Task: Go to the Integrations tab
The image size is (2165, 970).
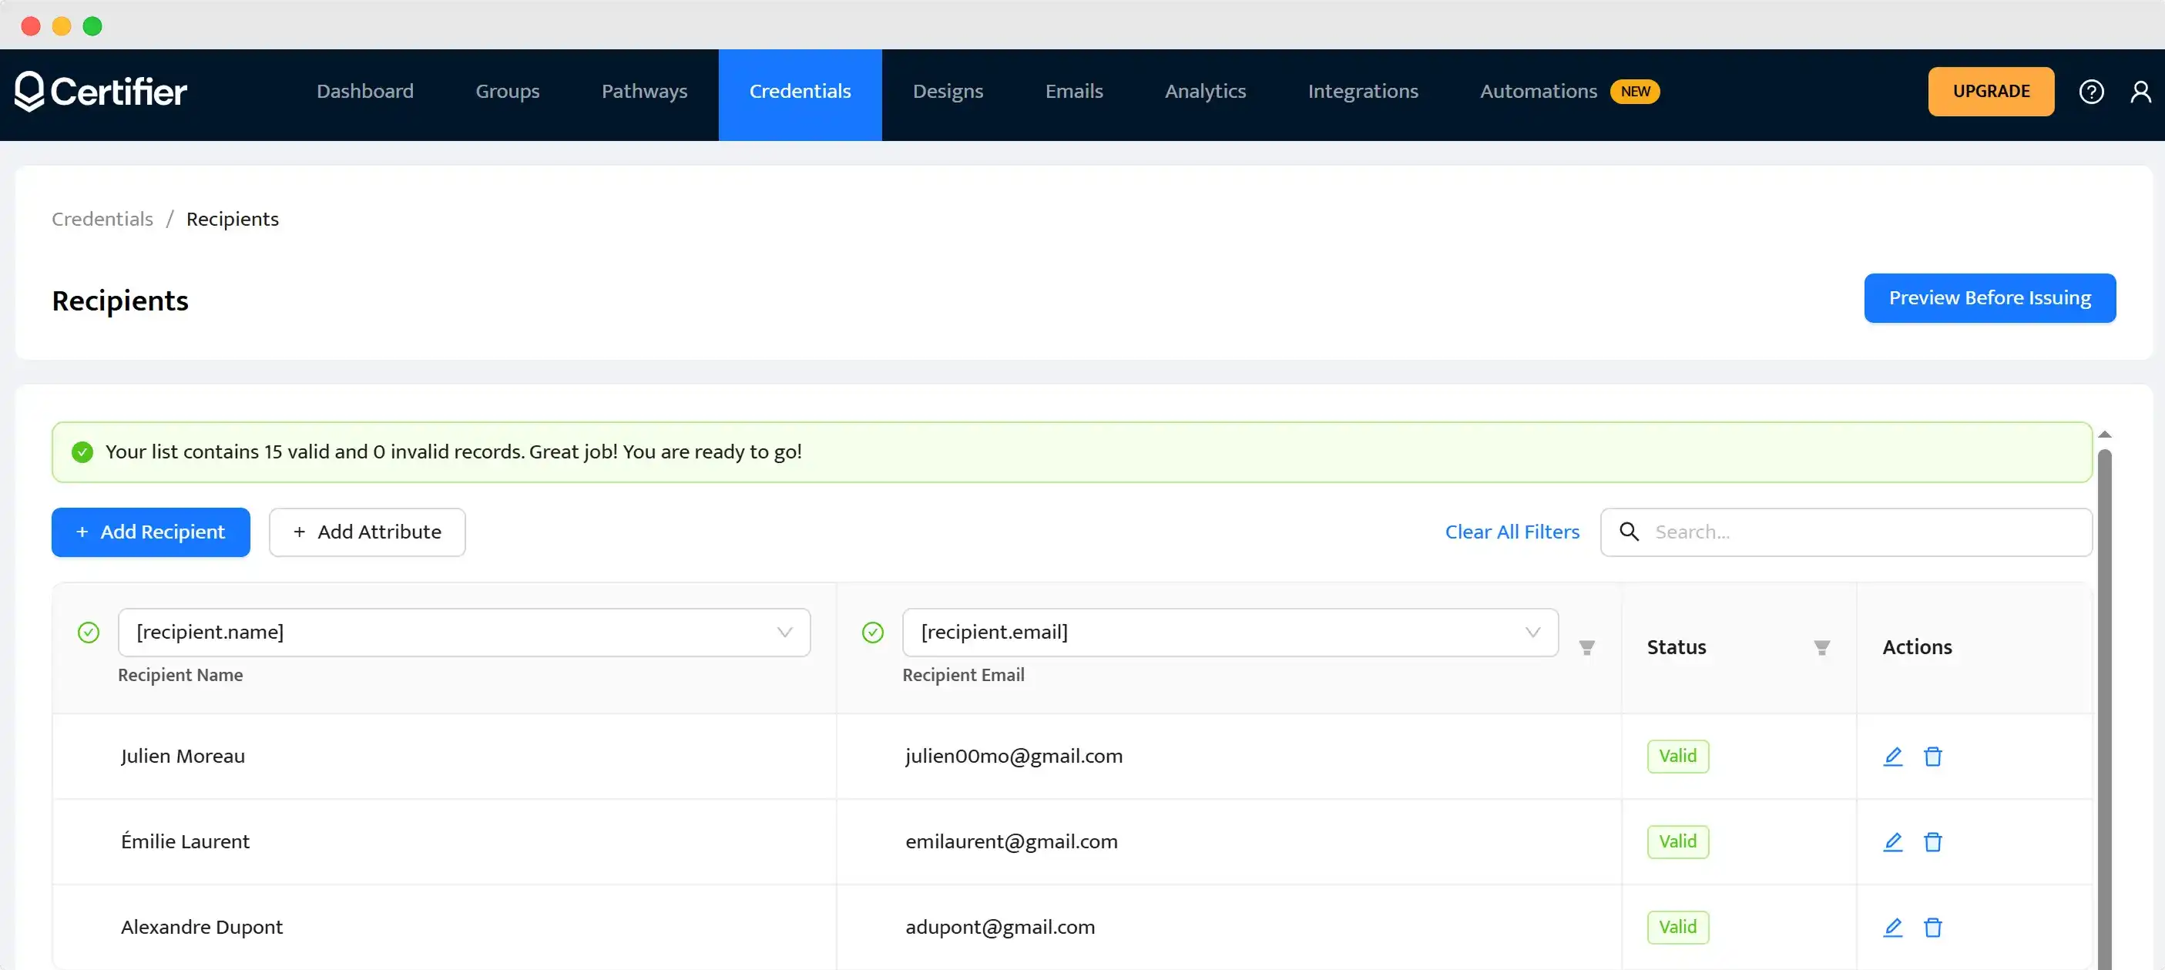Action: point(1363,92)
